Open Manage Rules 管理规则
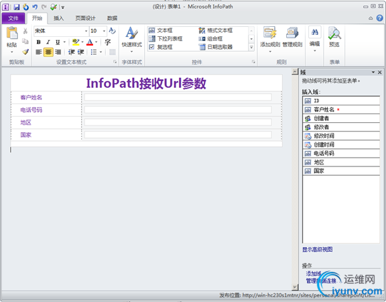Viewport: 386px width, 302px height. click(x=292, y=37)
